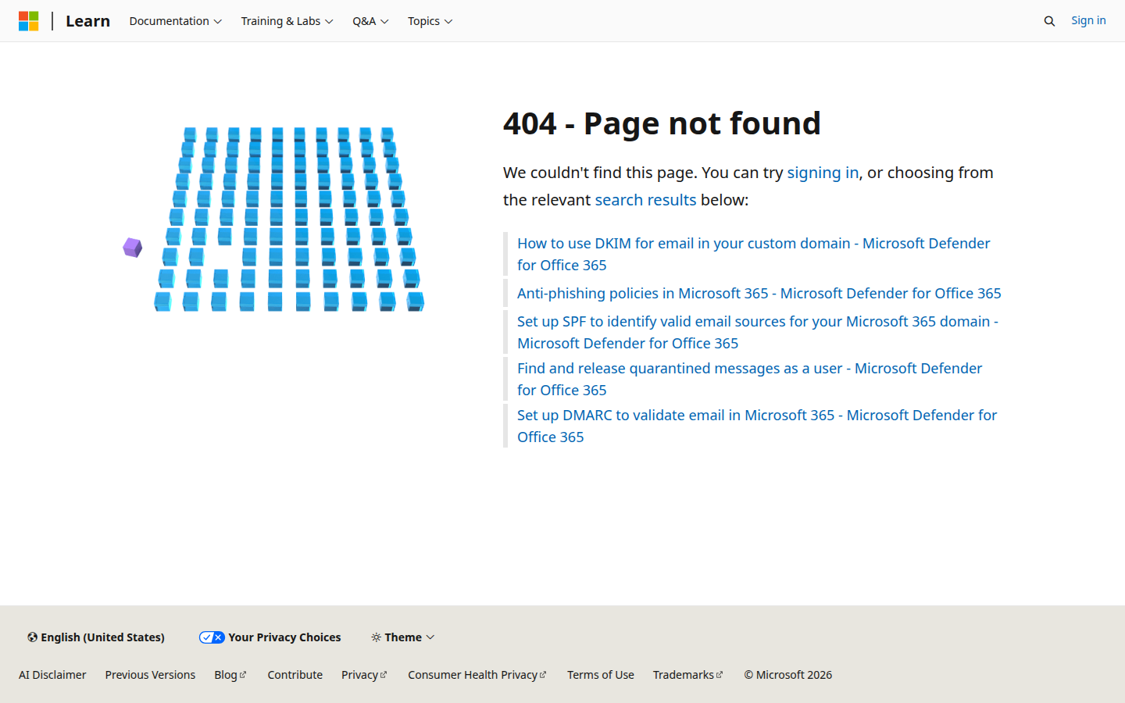Open the Anti-phishing policies in Microsoft 365 article

pos(759,293)
